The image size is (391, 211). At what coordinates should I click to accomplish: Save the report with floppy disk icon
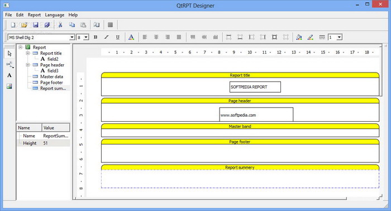35,25
